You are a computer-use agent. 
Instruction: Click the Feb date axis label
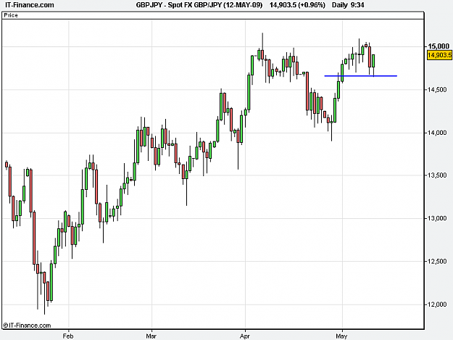tap(68, 336)
